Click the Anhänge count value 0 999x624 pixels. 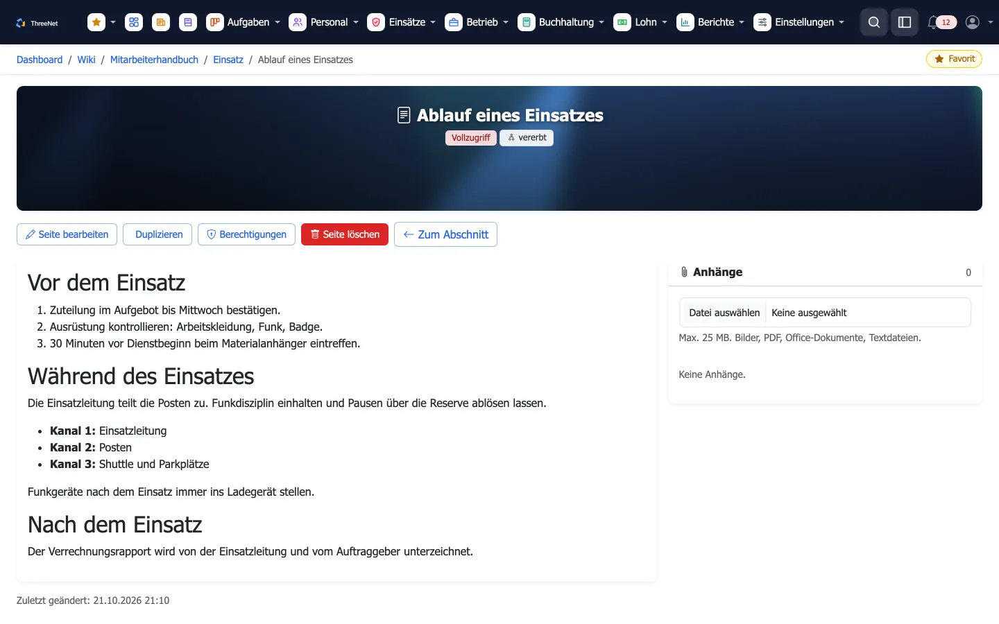click(x=968, y=272)
